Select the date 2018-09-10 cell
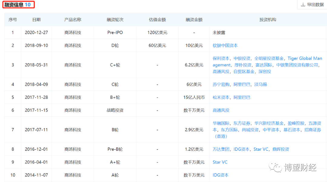The image size is (327, 182). [x=36, y=45]
